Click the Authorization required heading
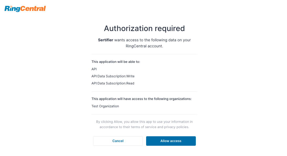This screenshot has width=287, height=156. click(x=144, y=28)
